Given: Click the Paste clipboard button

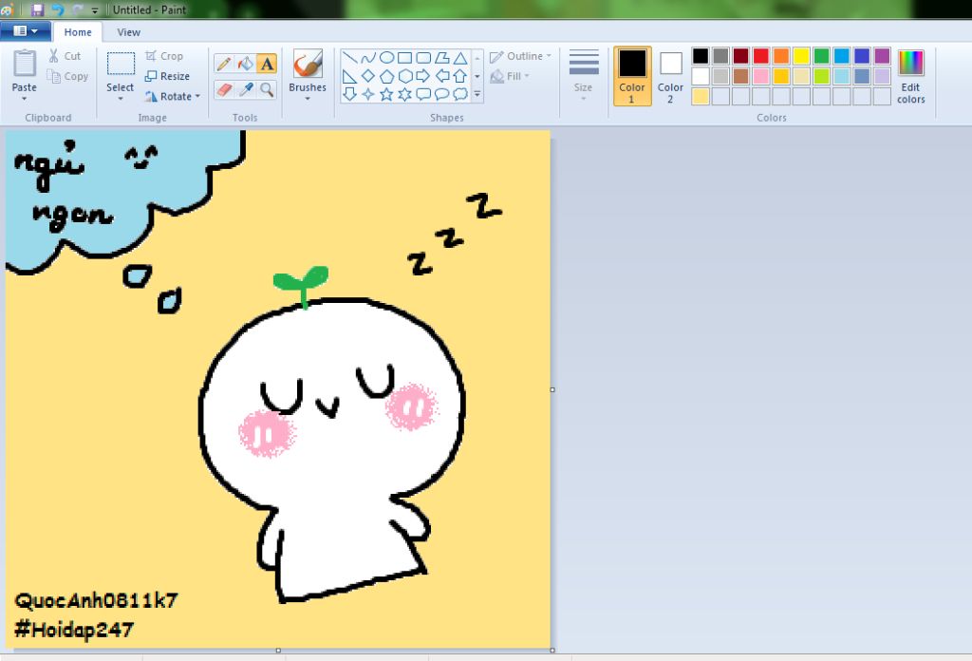Looking at the screenshot, I should pos(24,70).
